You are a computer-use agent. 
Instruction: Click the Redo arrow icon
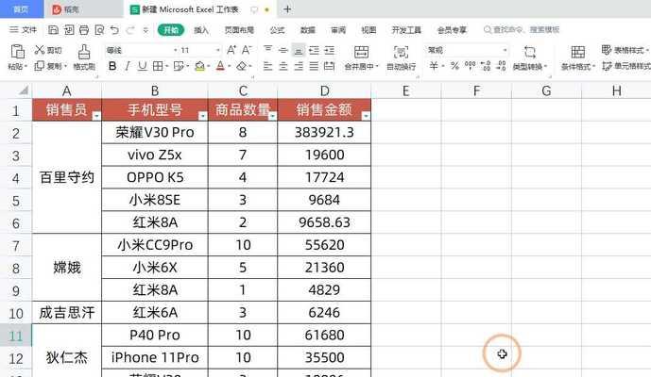tap(130, 30)
